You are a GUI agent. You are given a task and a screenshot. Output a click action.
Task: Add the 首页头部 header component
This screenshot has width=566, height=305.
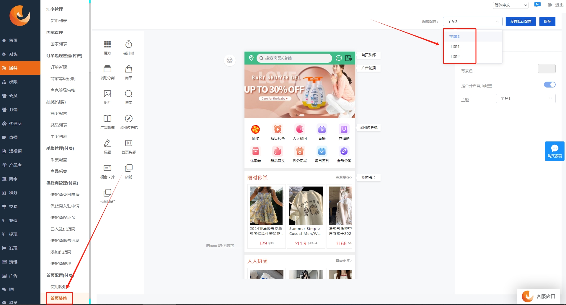pos(129,147)
